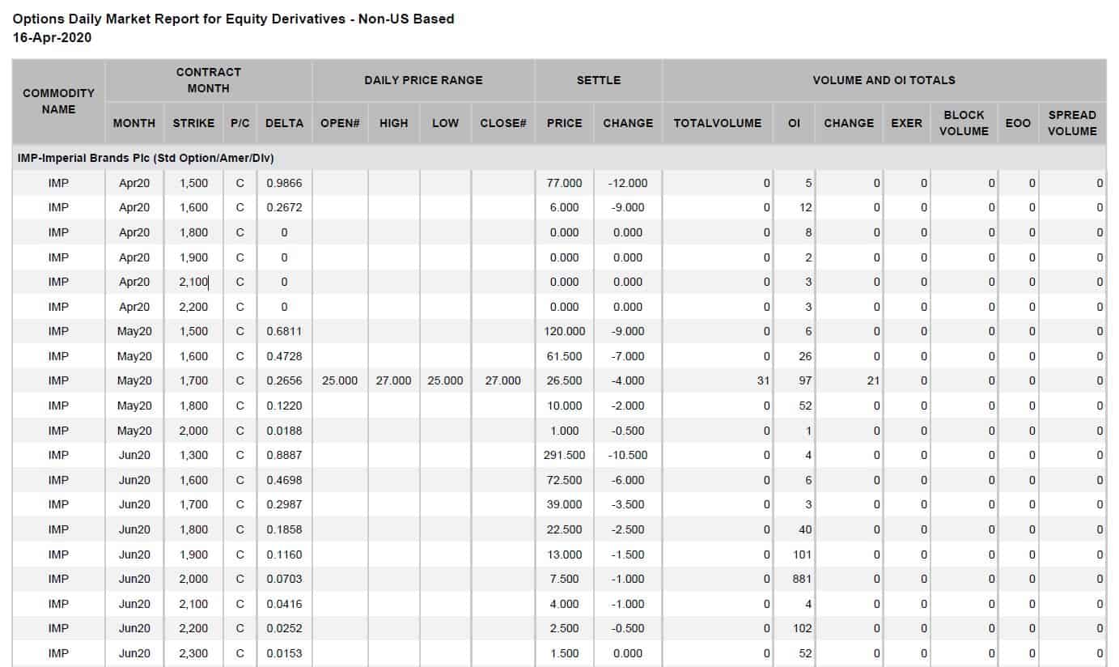Image resolution: width=1119 pixels, height=667 pixels.
Task: Select the 16-Apr-2020 date text
Action: tap(51, 37)
